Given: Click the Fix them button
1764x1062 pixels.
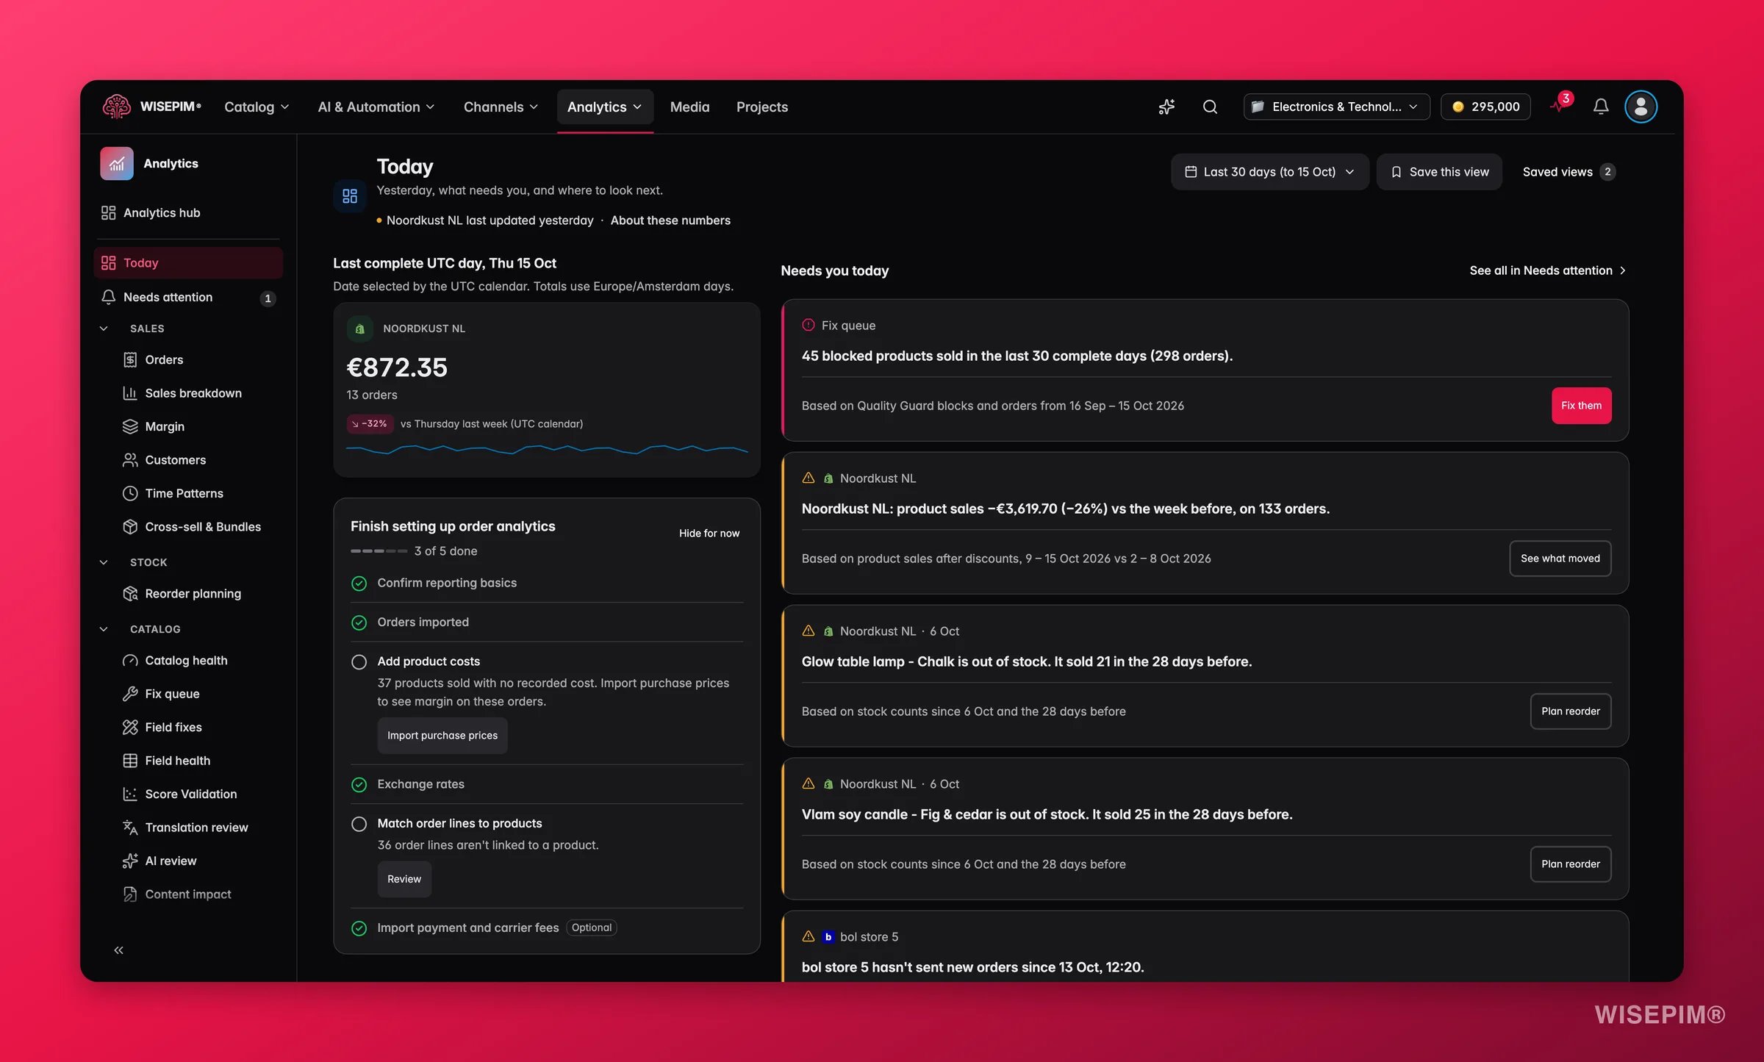Looking at the screenshot, I should coord(1581,406).
